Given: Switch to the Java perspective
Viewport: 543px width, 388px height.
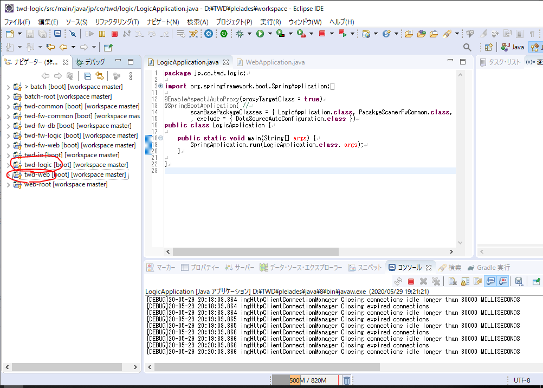Looking at the screenshot, I should click(x=513, y=47).
